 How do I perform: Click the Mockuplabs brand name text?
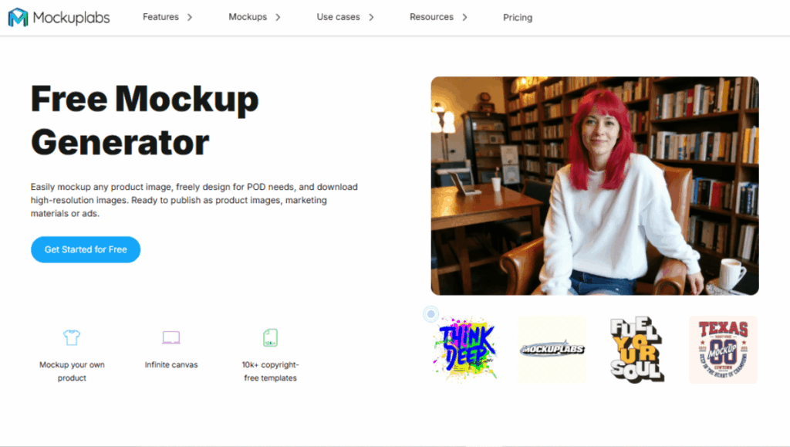(71, 18)
